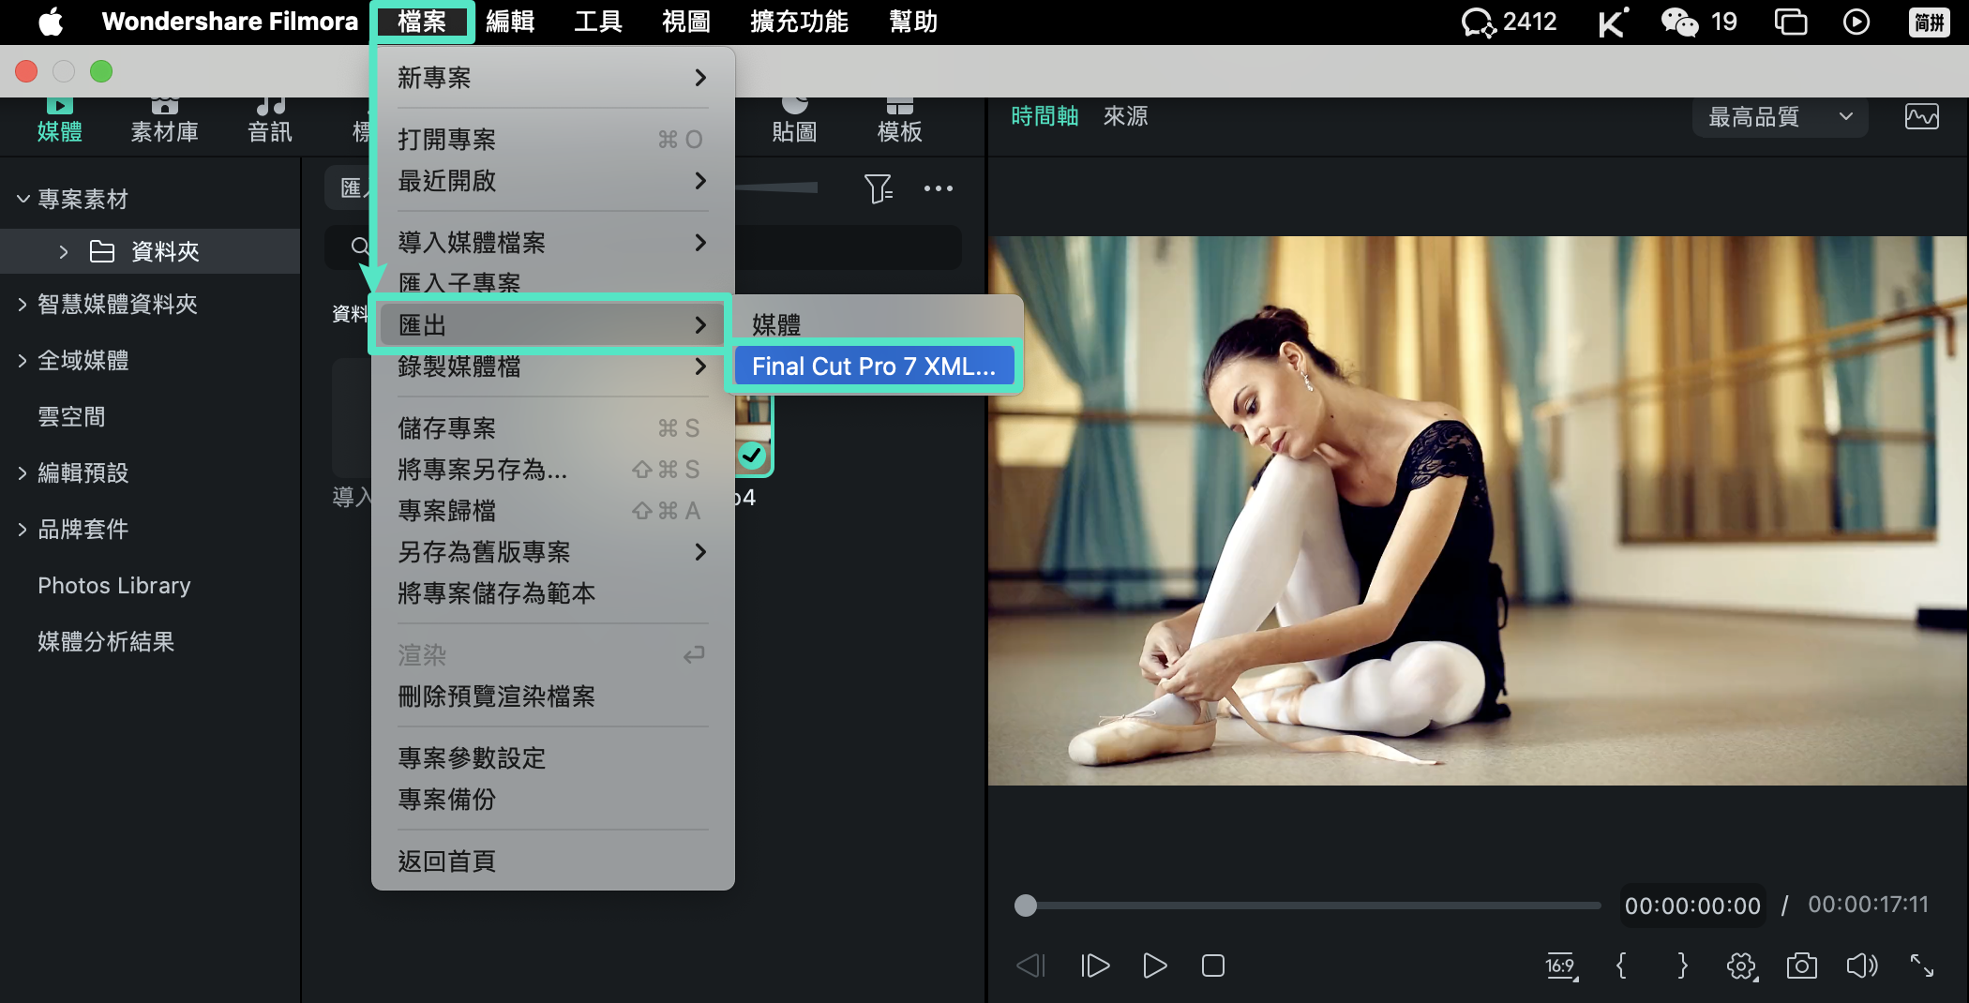Take a snapshot with the camera icon

[1801, 966]
